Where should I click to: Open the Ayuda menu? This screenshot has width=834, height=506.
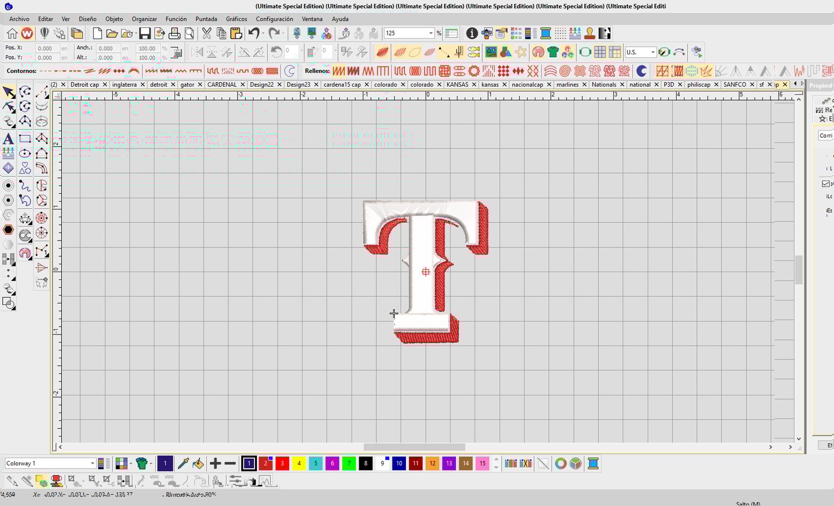340,19
